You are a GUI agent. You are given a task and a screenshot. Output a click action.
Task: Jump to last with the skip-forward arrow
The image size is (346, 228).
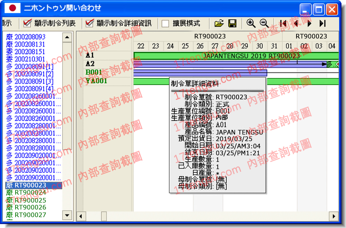pos(322,23)
